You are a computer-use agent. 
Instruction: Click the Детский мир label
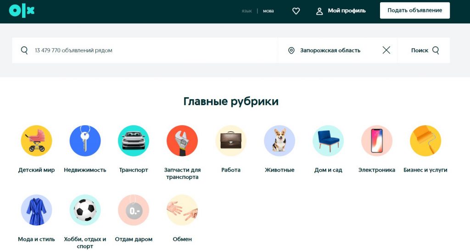click(36, 170)
